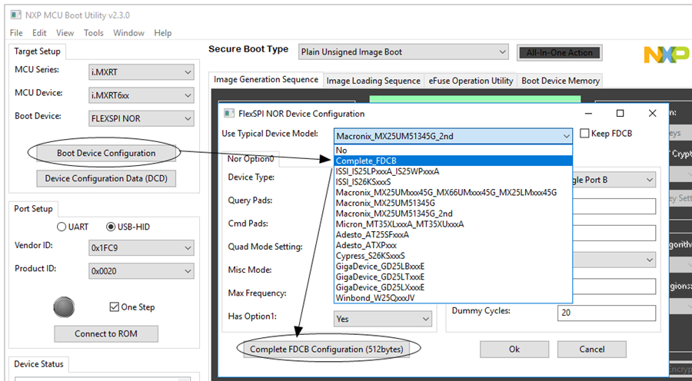Viewport: 692px width, 381px height.
Task: Click the gray connection status LED
Action: 64,307
